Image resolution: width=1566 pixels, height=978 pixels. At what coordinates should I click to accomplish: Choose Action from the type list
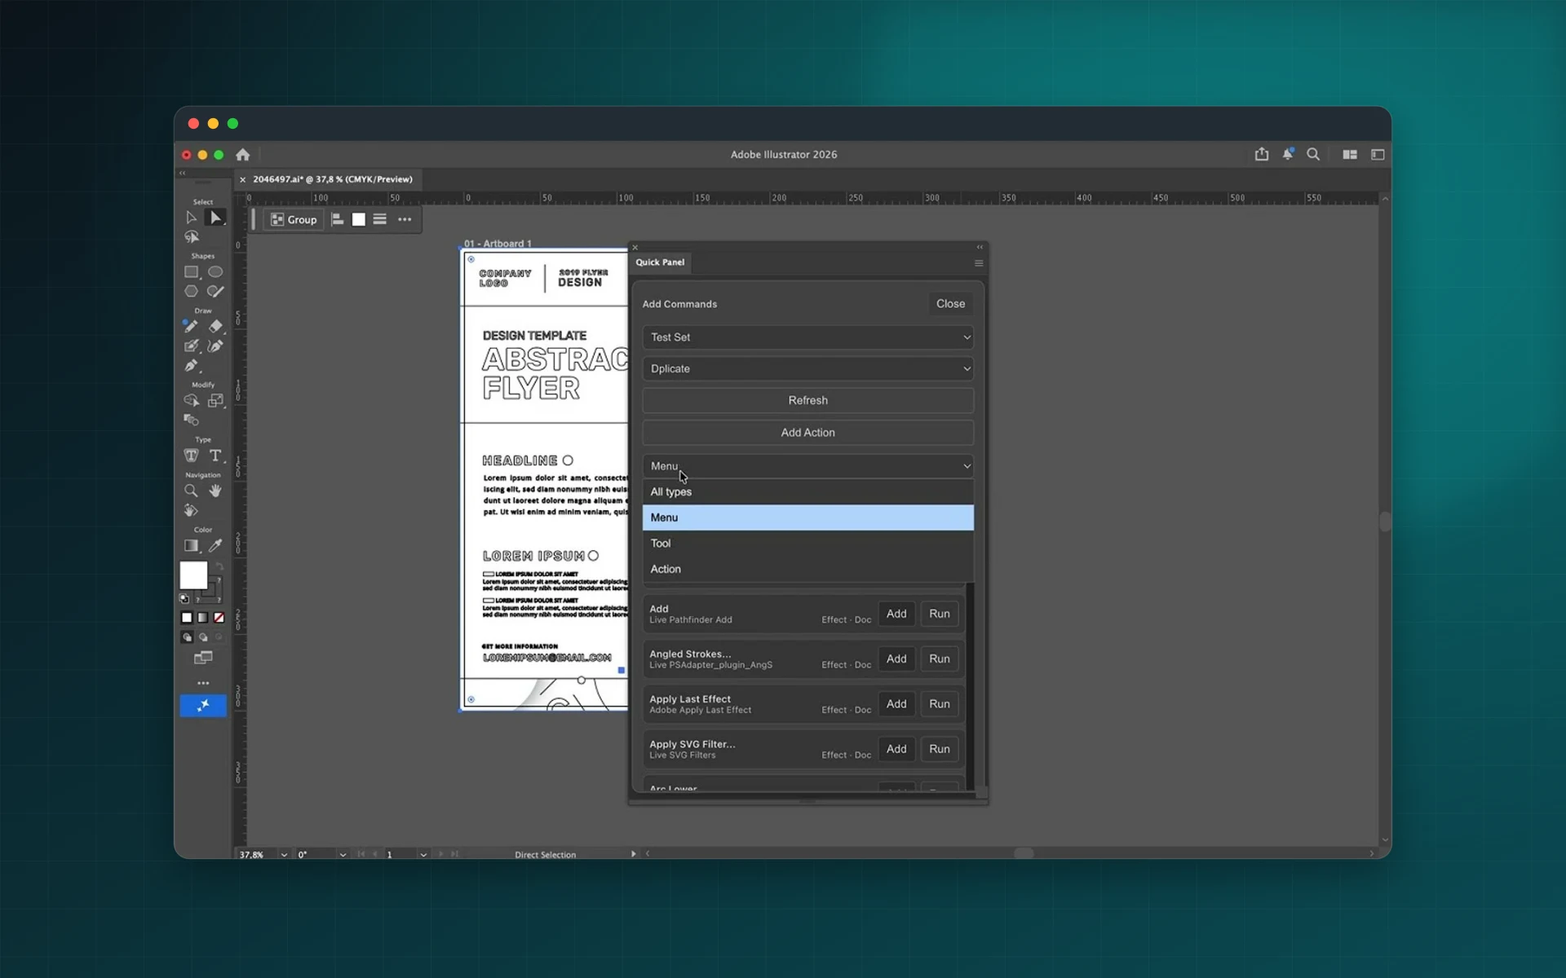point(807,569)
